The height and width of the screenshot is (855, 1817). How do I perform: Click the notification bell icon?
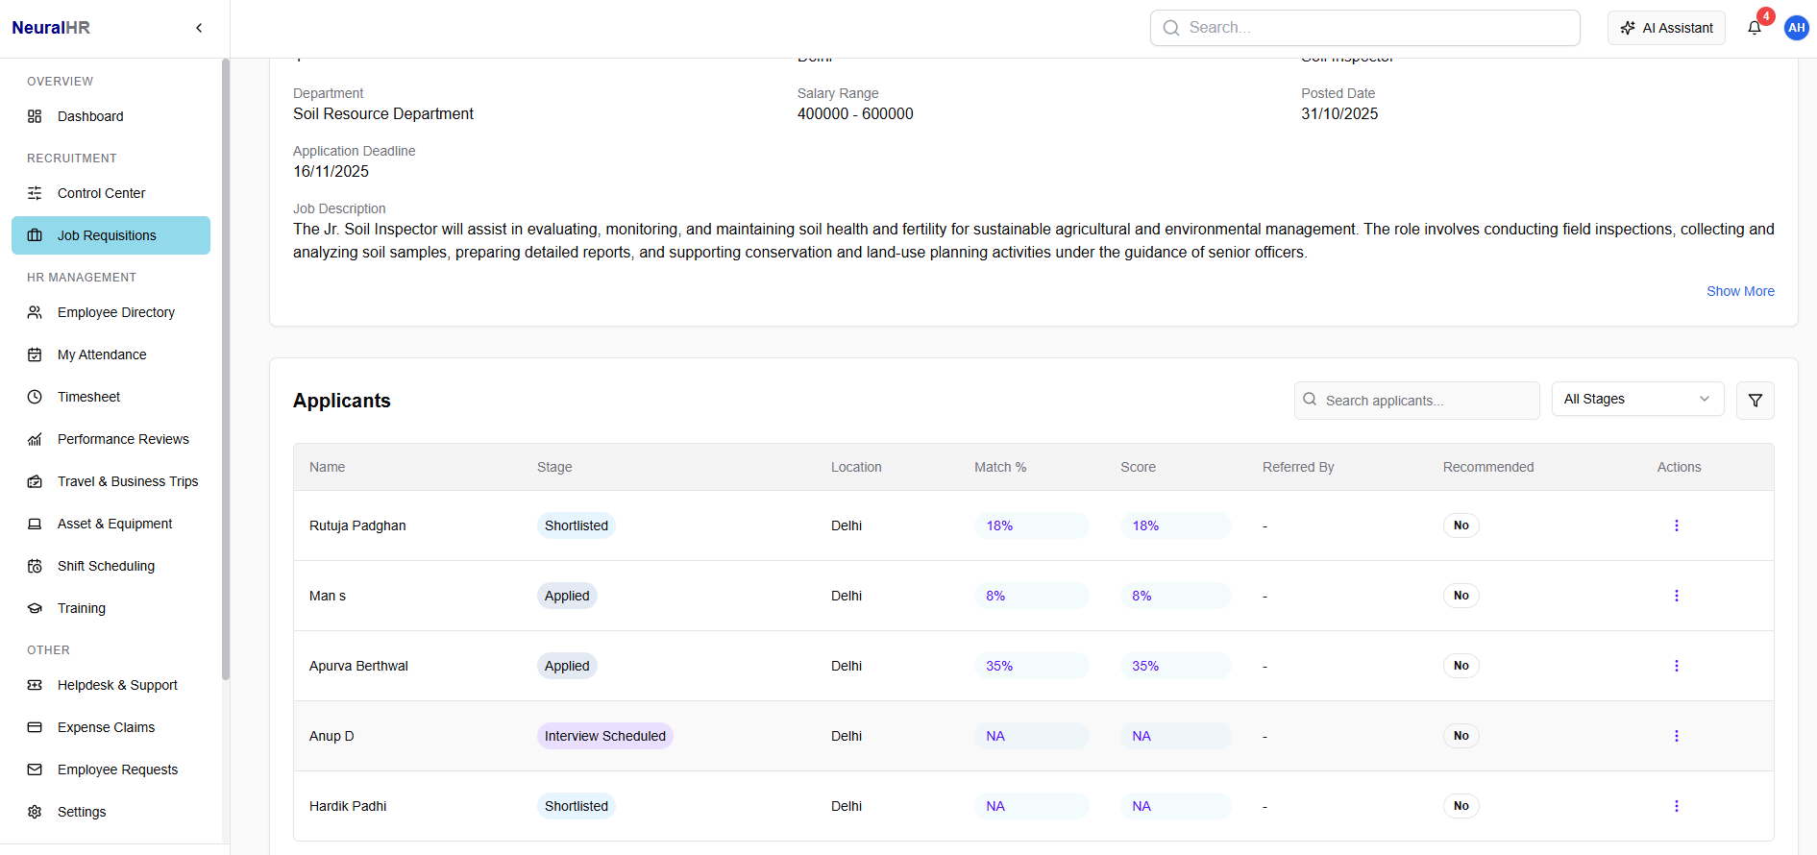[1754, 28]
